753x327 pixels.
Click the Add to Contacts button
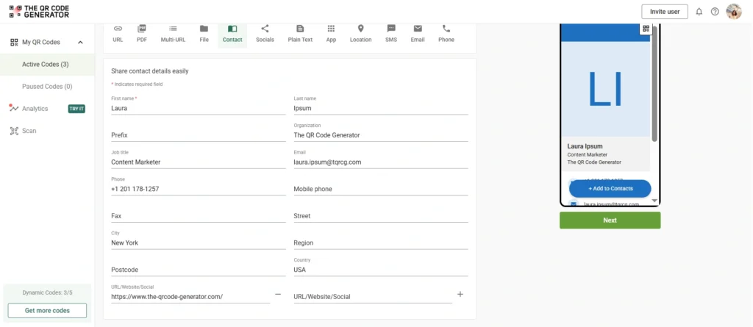click(610, 189)
